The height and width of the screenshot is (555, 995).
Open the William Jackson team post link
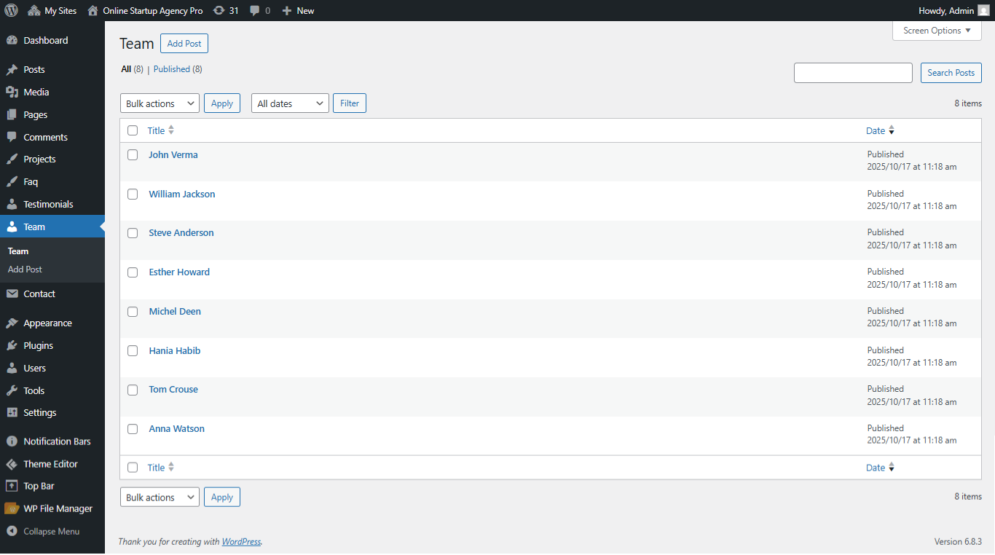[x=182, y=194]
